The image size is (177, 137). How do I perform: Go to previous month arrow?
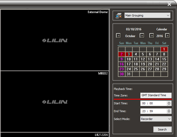[x=118, y=36]
